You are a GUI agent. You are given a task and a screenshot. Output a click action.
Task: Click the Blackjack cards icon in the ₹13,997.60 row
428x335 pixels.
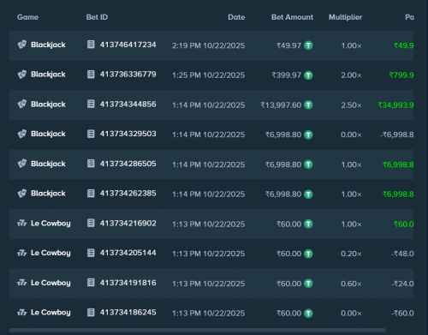tap(22, 104)
